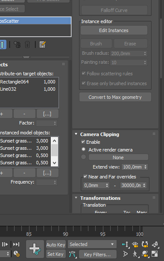This screenshot has height=261, width=164.
Task: Click Make Unique modifier icon
Action: (17, 44)
